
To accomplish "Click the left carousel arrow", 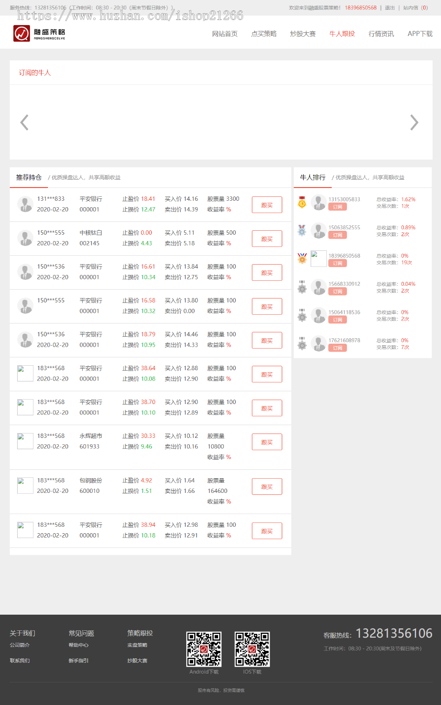I will tap(24, 122).
